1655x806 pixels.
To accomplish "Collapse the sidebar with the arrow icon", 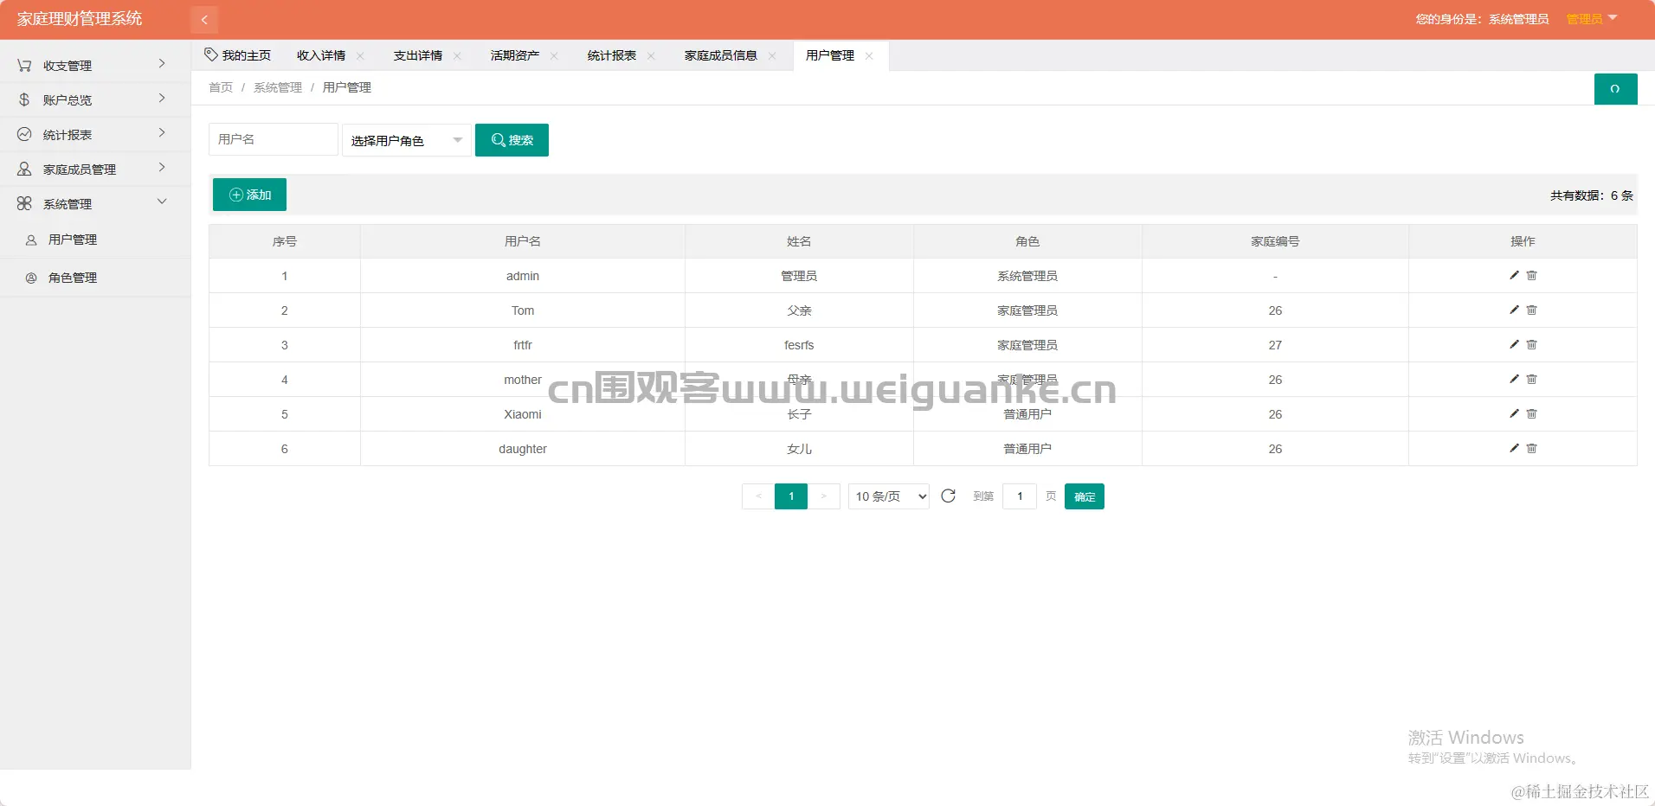I will click(x=204, y=19).
